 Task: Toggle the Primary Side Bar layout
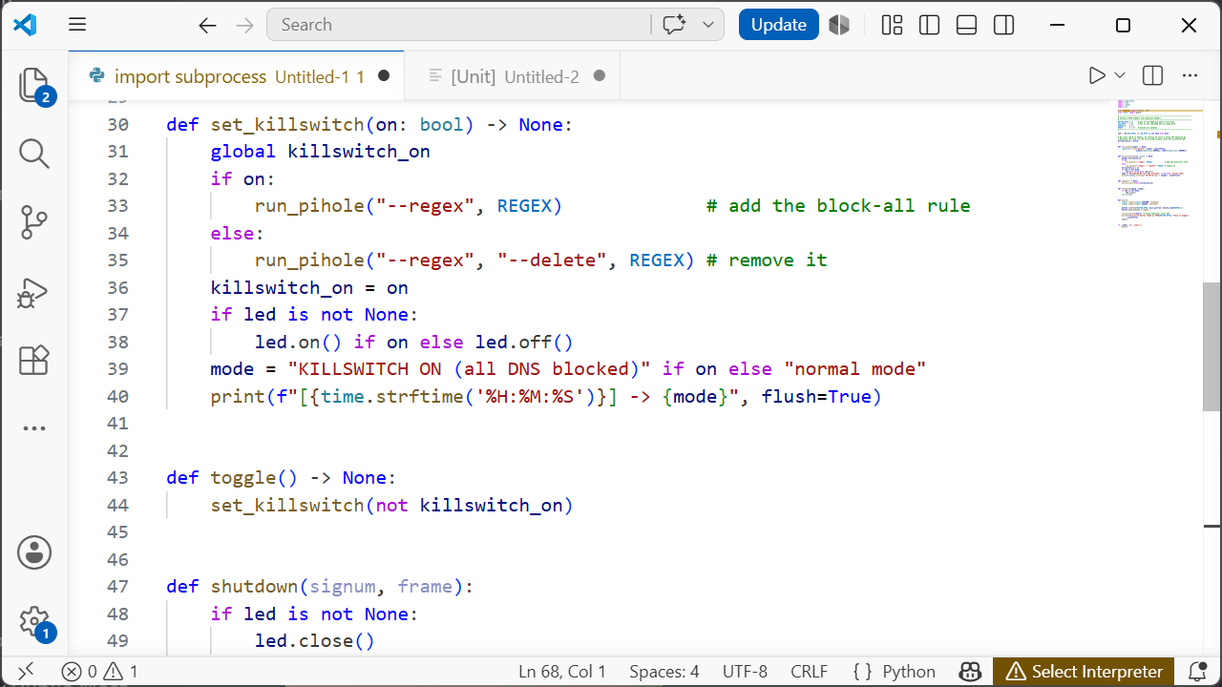point(929,26)
